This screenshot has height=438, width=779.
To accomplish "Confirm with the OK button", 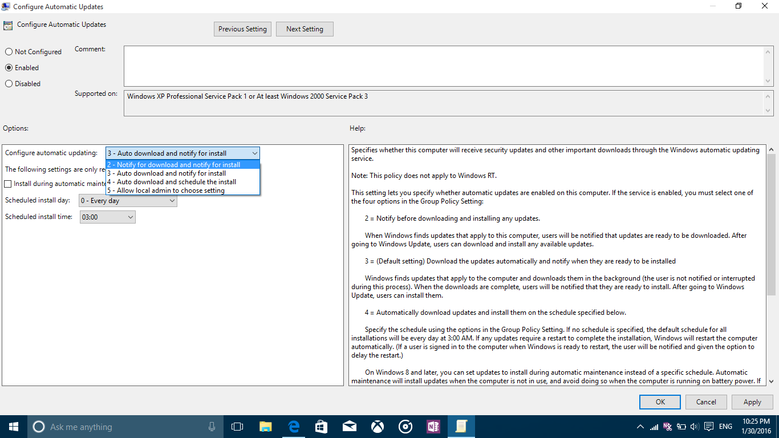I will [x=660, y=402].
